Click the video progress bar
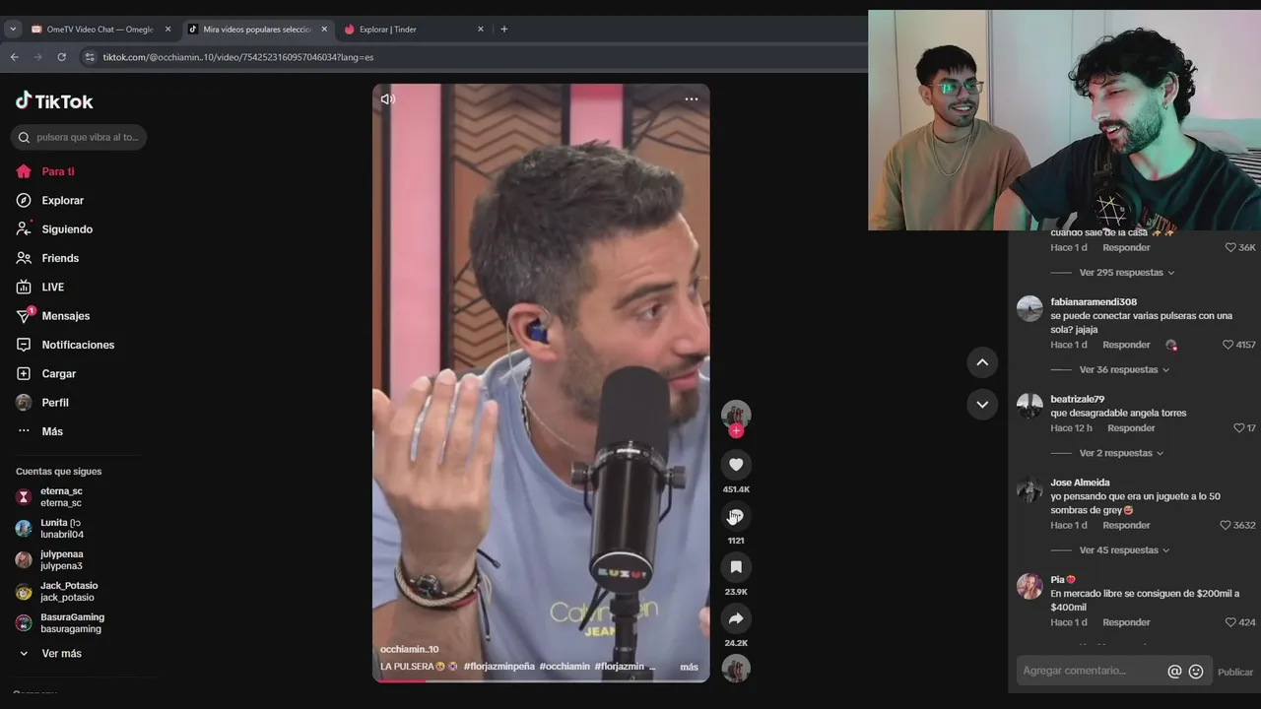Image resolution: width=1261 pixels, height=709 pixels. [541, 680]
